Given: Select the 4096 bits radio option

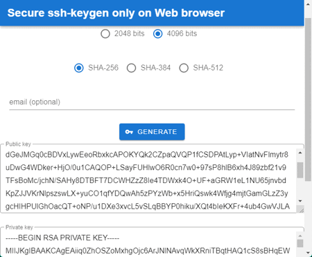Looking at the screenshot, I should [157, 34].
